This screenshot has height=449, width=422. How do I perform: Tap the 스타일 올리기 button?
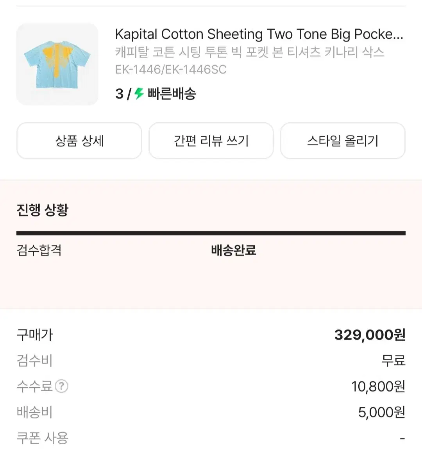(343, 141)
